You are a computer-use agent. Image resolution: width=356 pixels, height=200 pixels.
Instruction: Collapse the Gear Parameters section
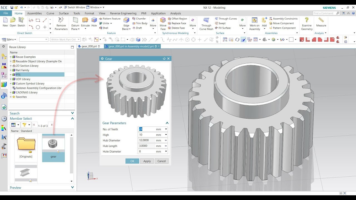coord(167,123)
